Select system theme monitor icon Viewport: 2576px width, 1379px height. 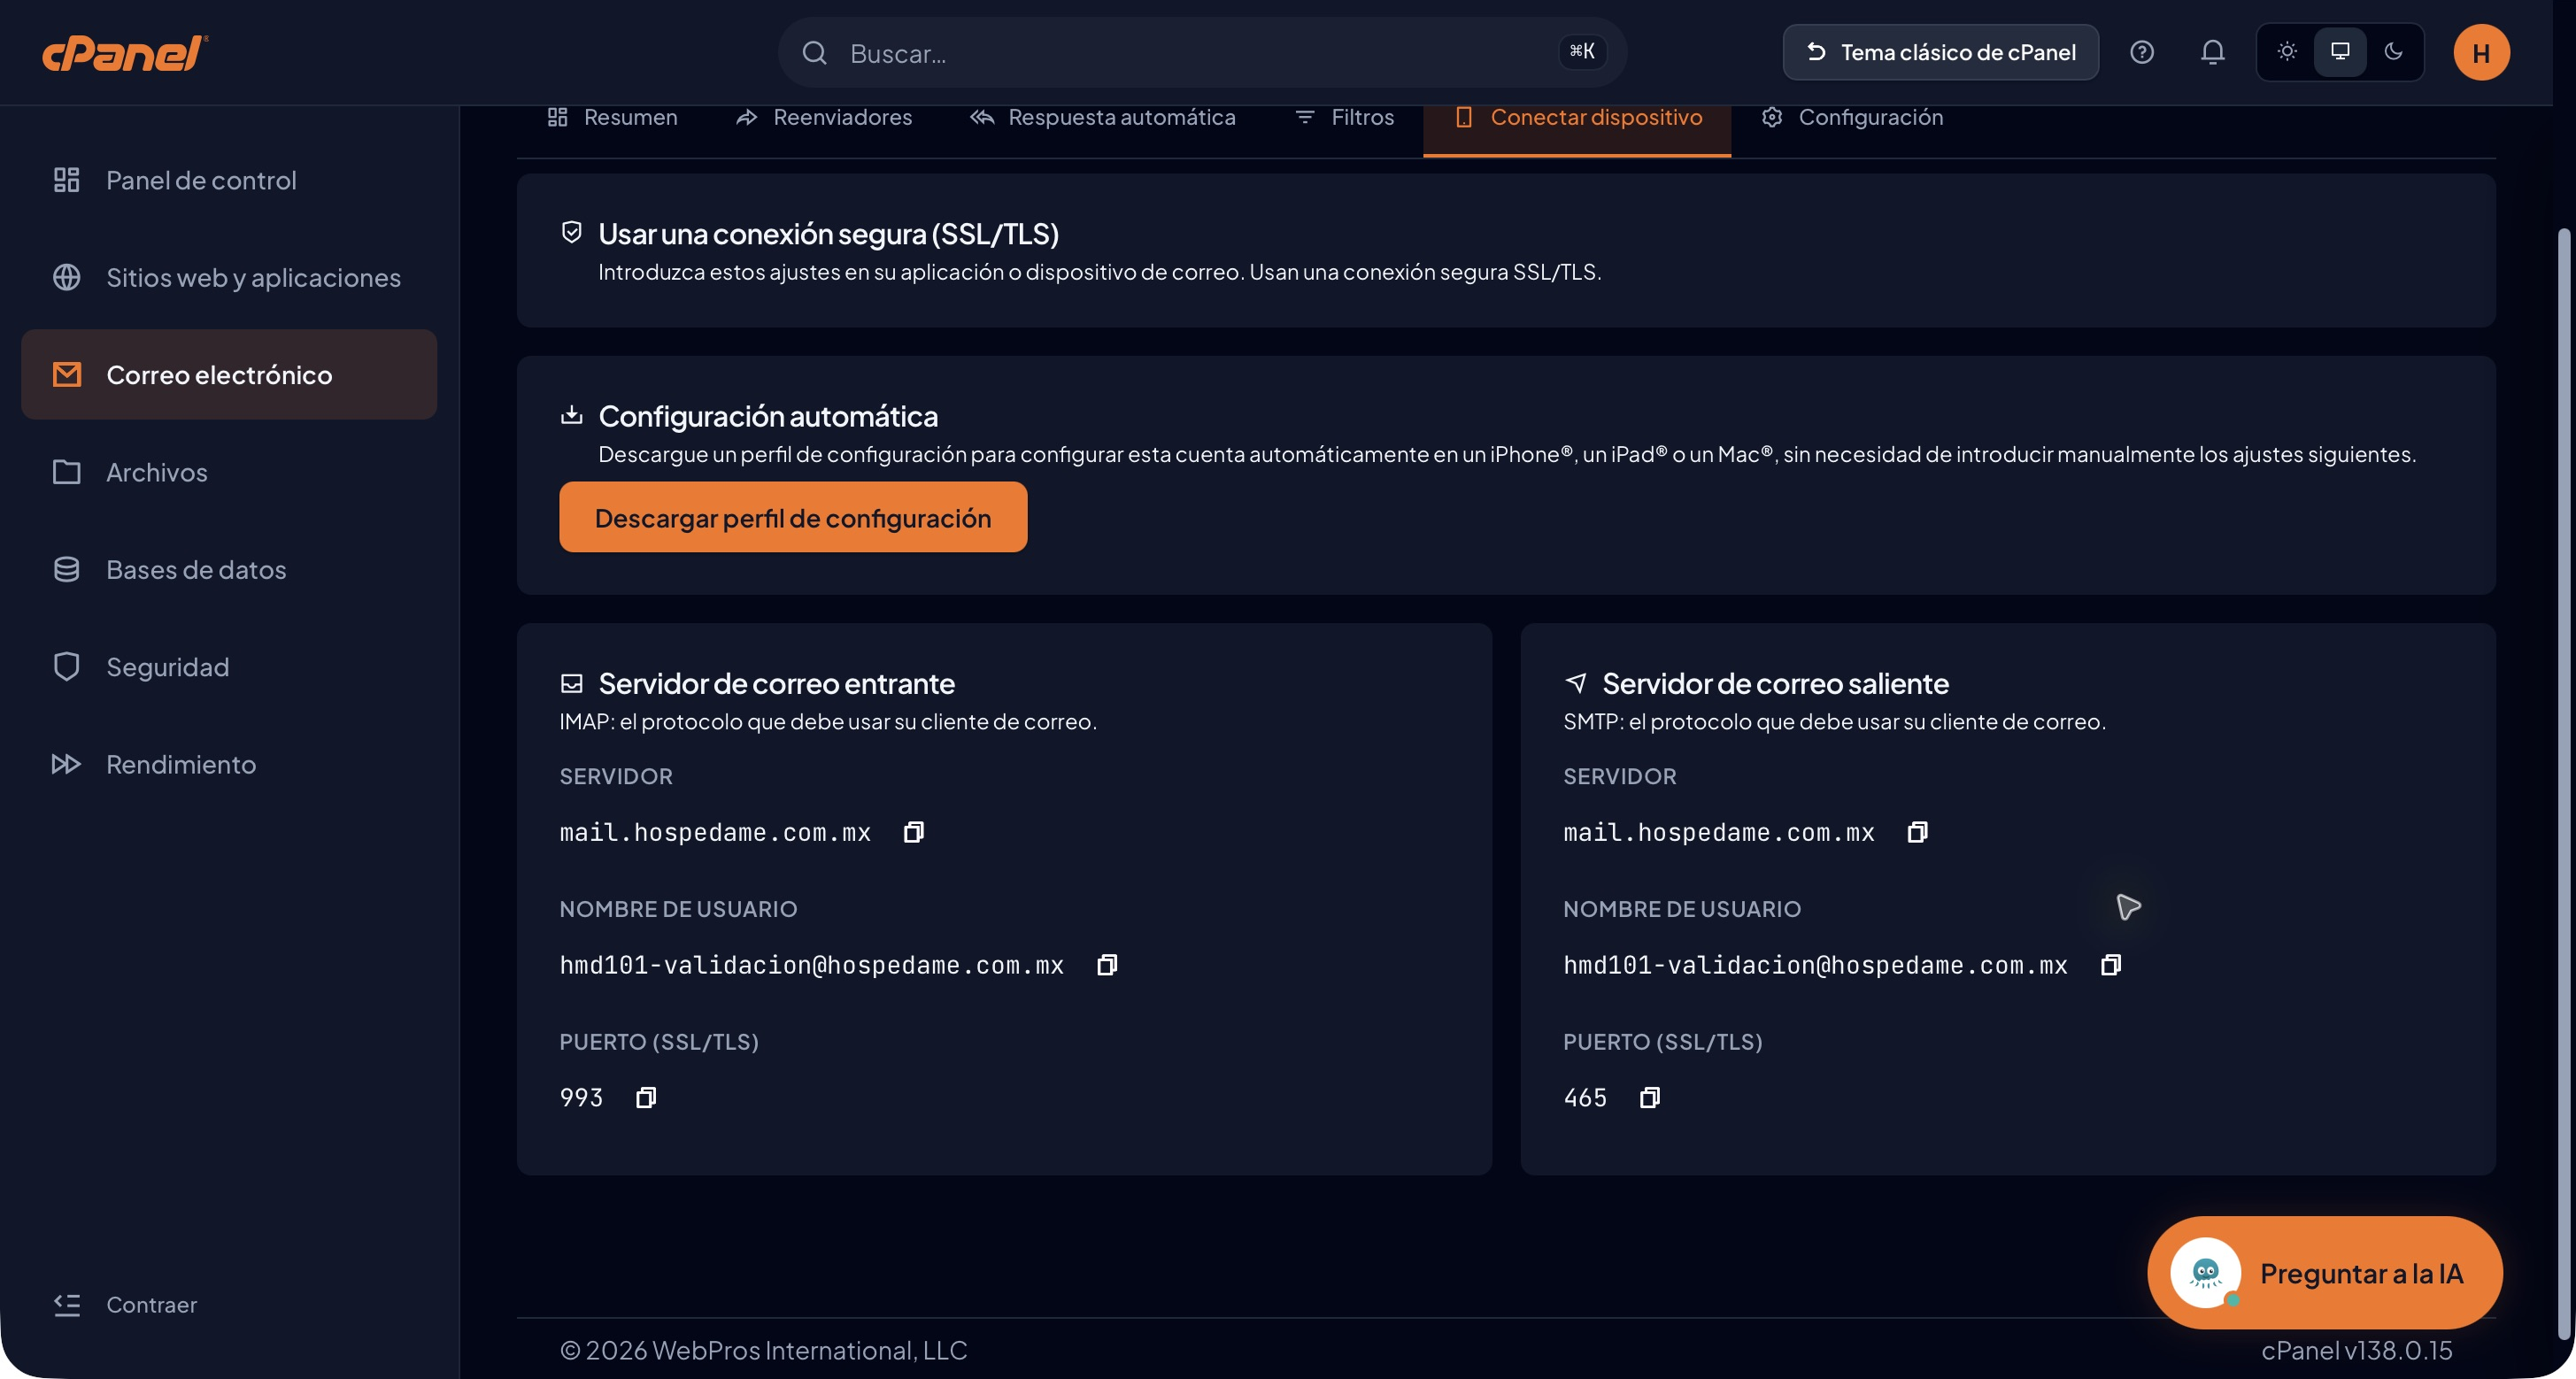2340,52
